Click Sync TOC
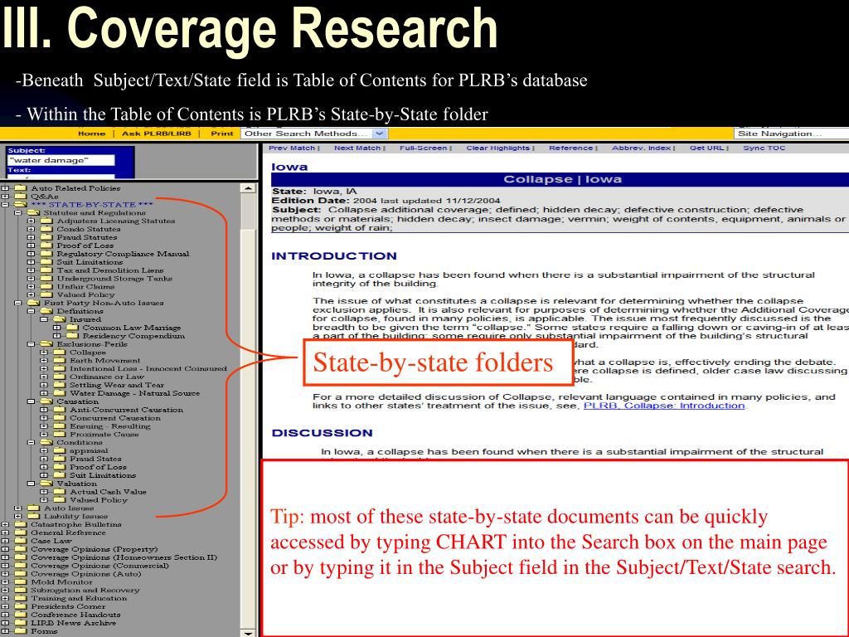Viewport: 849px width, 637px height. (x=764, y=148)
